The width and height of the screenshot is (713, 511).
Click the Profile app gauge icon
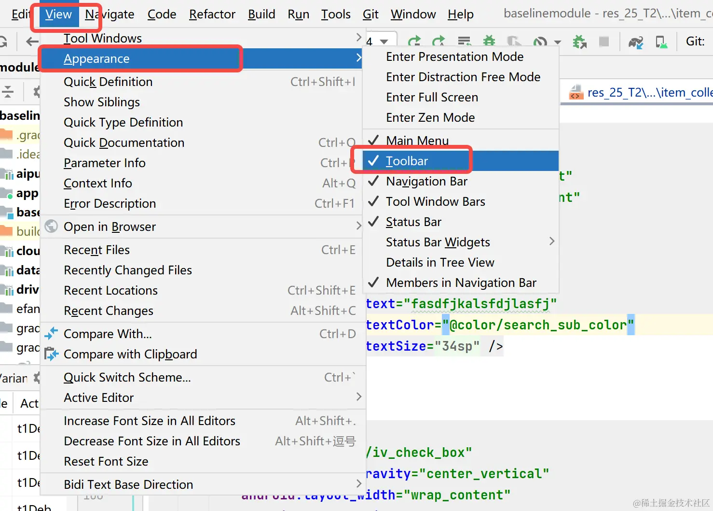(x=540, y=42)
